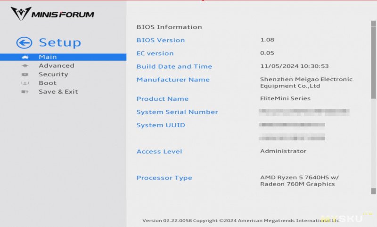Click the BIOS Information heading
Screen dimensions: 377x227
coord(169,27)
